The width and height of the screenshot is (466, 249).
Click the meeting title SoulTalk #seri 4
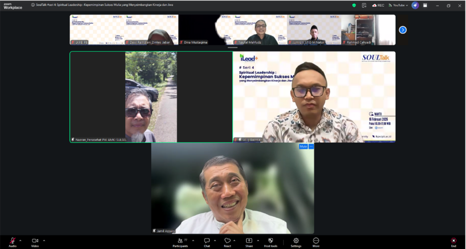[105, 5]
